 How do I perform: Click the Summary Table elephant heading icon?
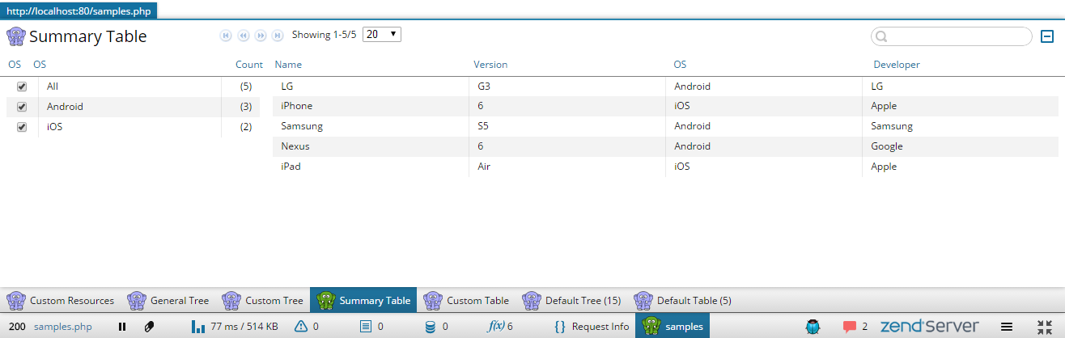point(15,36)
